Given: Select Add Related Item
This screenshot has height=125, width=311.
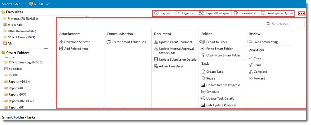Looking at the screenshot, I should pyautogui.click(x=76, y=49).
